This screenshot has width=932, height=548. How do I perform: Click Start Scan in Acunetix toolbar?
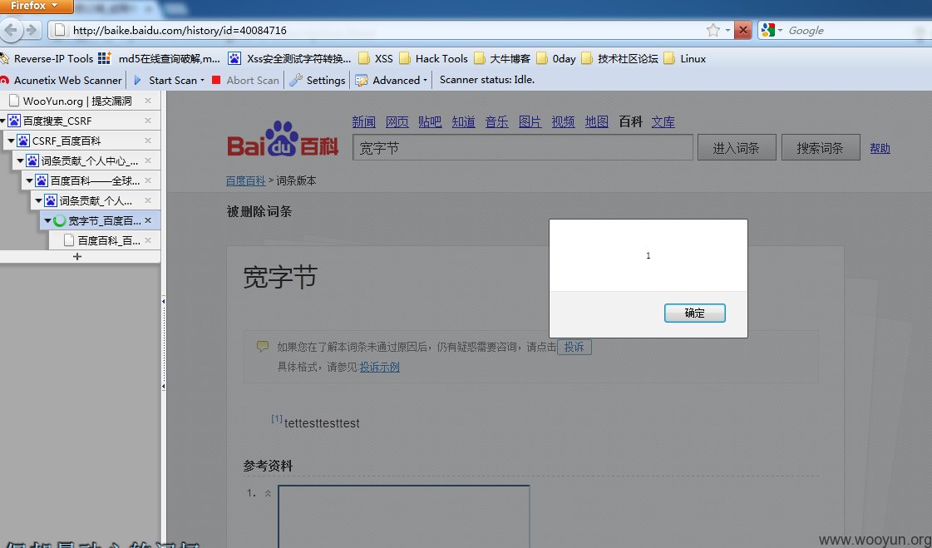click(165, 80)
